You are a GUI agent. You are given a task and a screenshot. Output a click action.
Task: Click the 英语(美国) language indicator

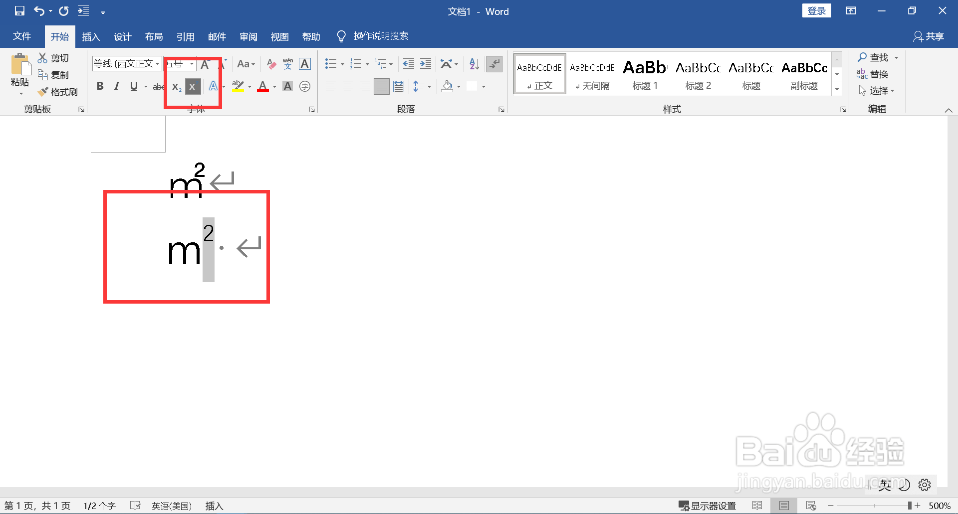[x=172, y=506]
